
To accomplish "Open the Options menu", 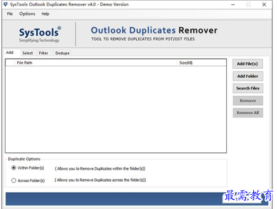I will point(27,14).
